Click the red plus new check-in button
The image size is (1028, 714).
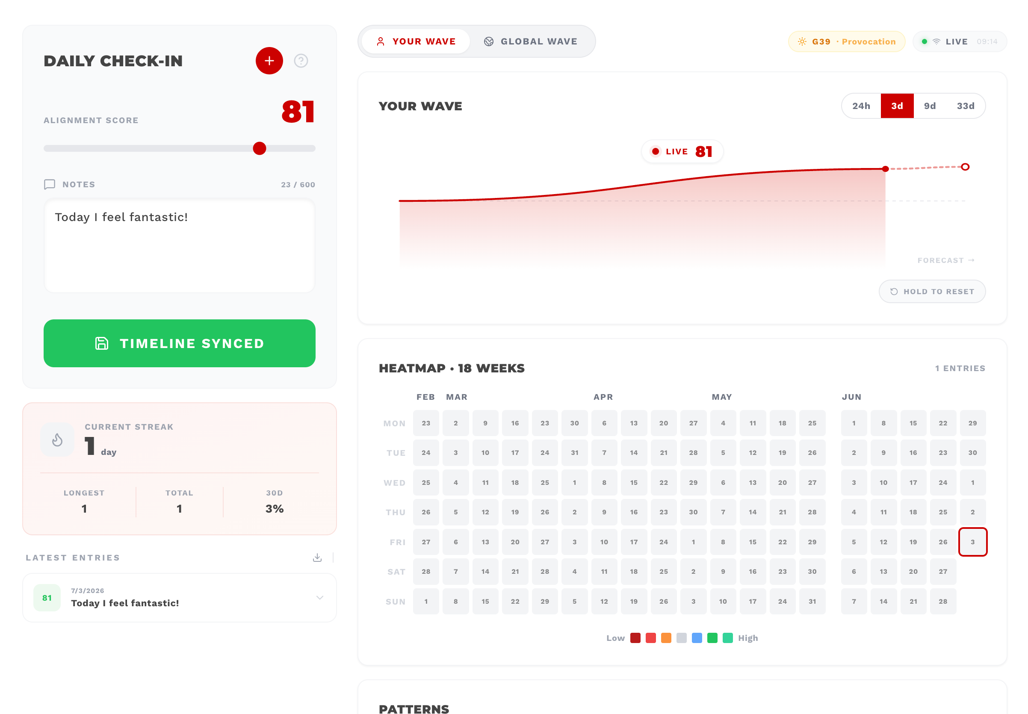click(269, 61)
